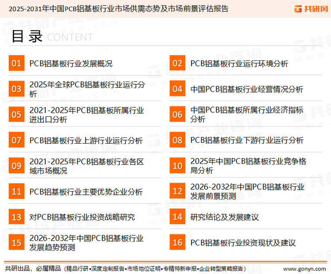Select 对PCB铝基板行业投资战略研究

coord(82,217)
